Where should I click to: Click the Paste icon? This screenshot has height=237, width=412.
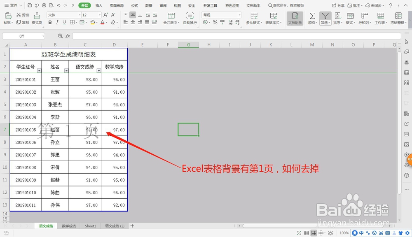[8, 16]
